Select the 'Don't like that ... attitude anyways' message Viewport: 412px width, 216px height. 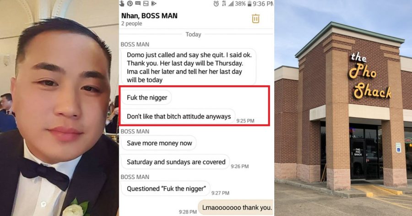(178, 116)
